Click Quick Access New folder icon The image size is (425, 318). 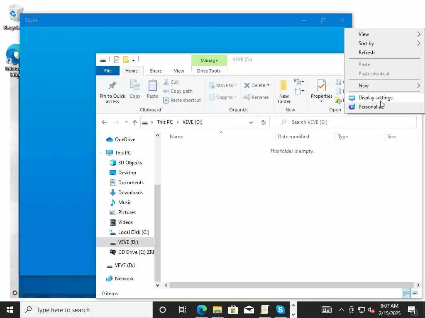click(126, 60)
